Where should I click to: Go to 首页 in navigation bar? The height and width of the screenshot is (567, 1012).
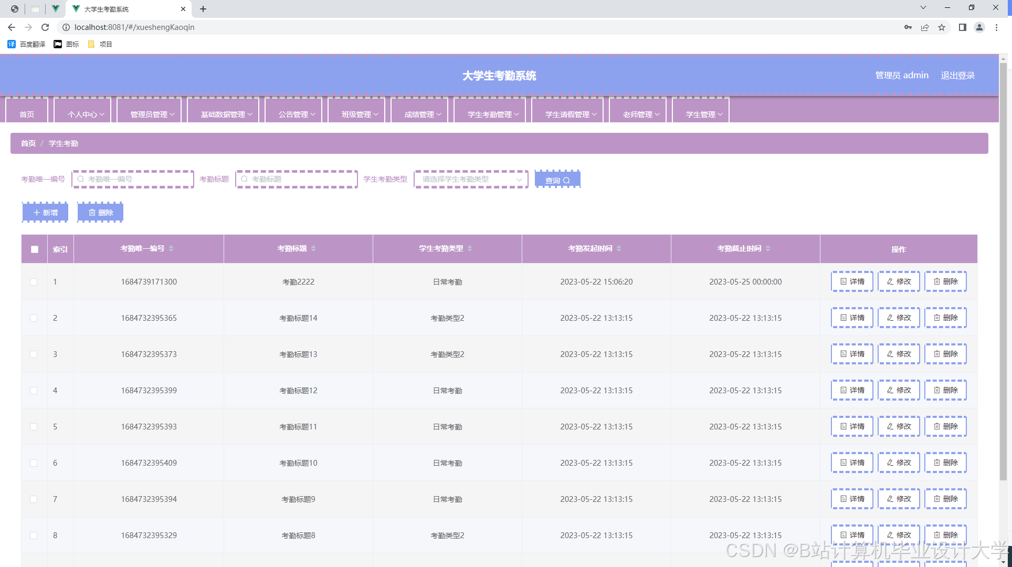tap(27, 114)
